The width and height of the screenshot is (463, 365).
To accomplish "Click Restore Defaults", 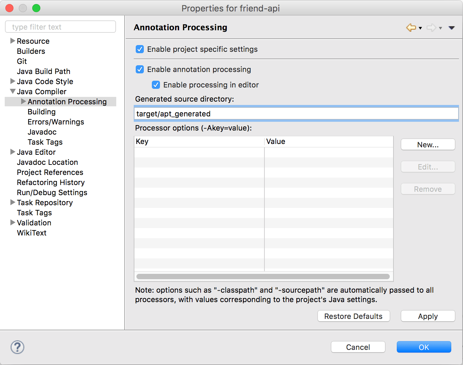I will (x=353, y=316).
